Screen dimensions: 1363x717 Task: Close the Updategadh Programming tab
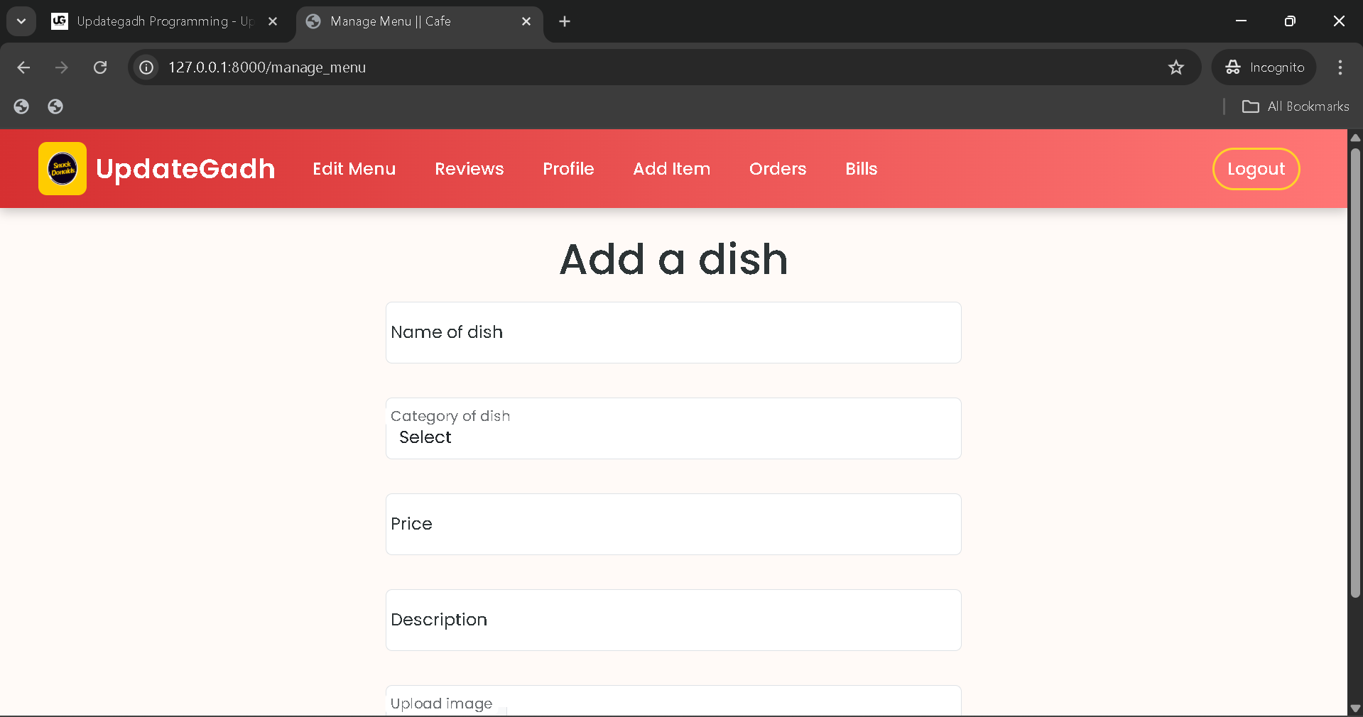click(x=273, y=21)
